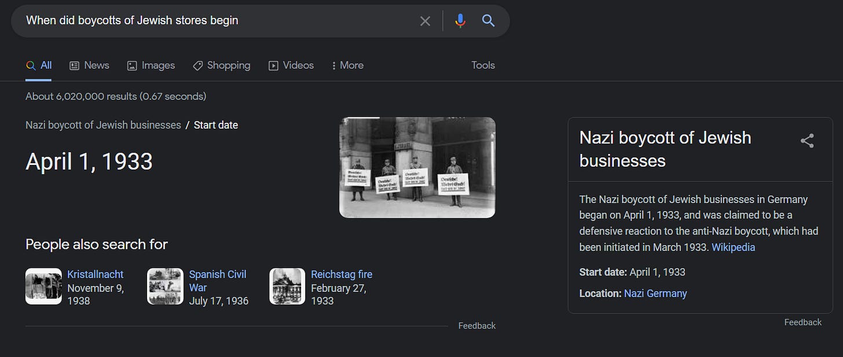Click the April 1, 1933 answer heading

pos(89,161)
